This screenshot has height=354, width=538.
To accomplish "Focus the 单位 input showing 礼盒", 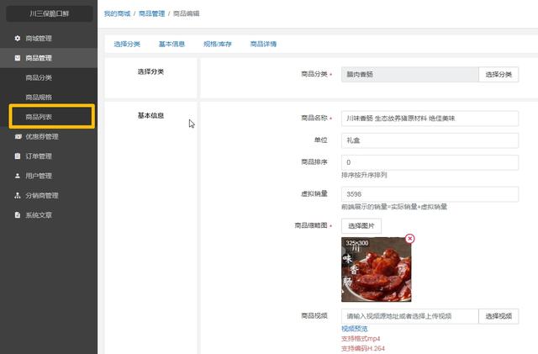I will (430, 140).
